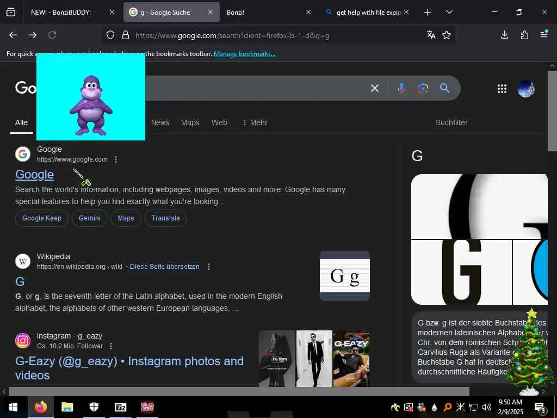Open the Suchfilter options
This screenshot has height=418, width=557.
click(451, 122)
